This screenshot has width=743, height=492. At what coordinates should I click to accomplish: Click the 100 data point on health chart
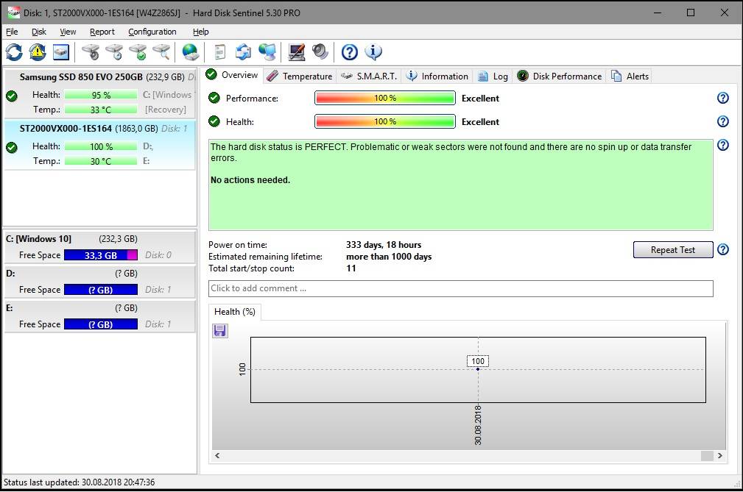478,369
